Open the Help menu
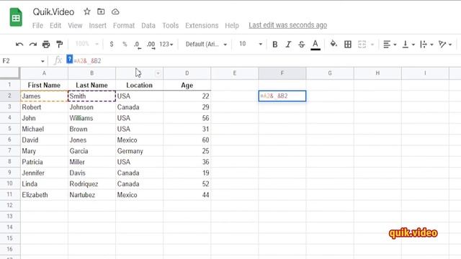The image size is (461, 259). pos(232,26)
